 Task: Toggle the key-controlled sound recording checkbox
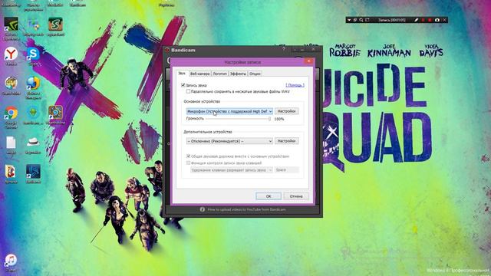pyautogui.click(x=189, y=163)
